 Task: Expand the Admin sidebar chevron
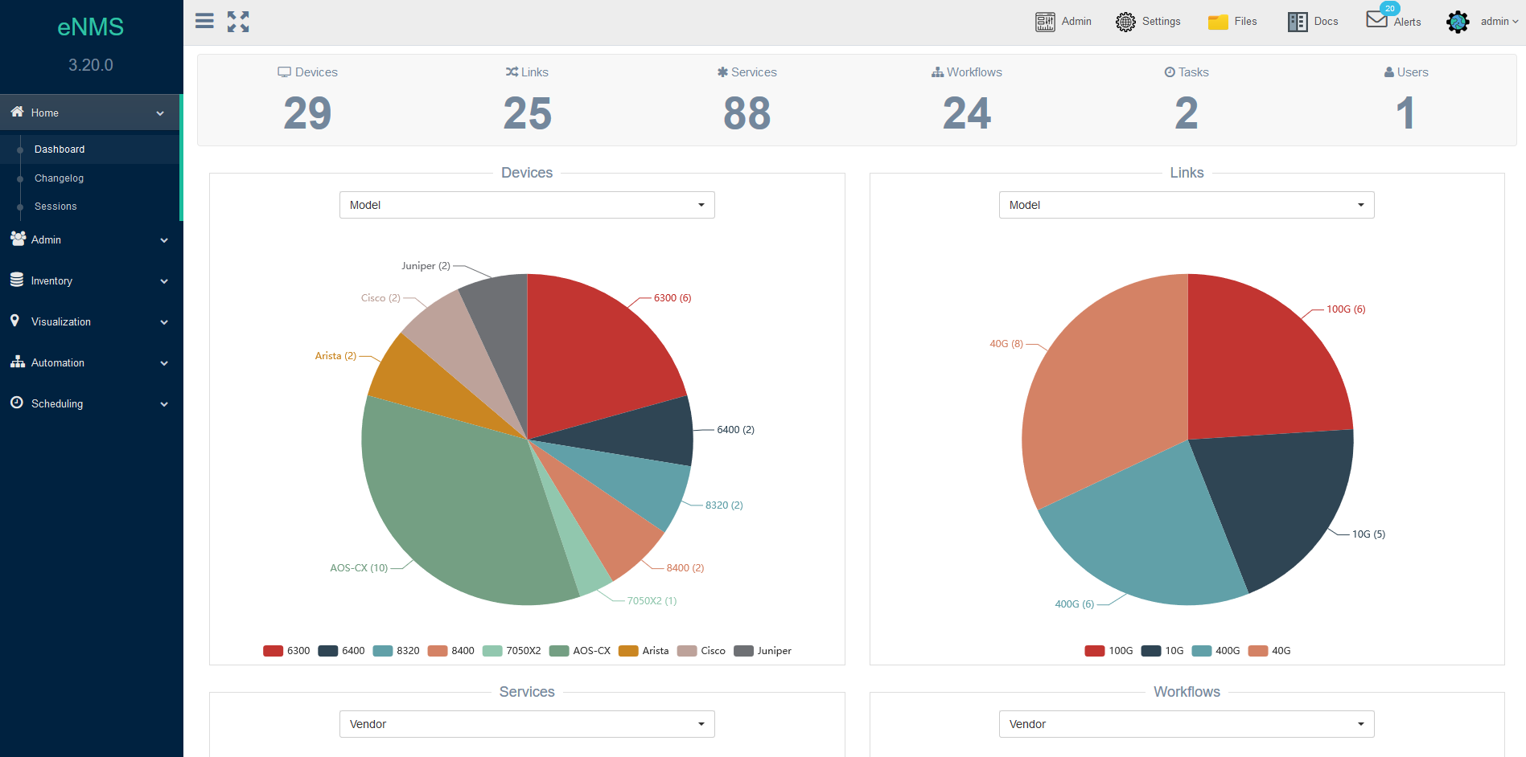tap(164, 240)
